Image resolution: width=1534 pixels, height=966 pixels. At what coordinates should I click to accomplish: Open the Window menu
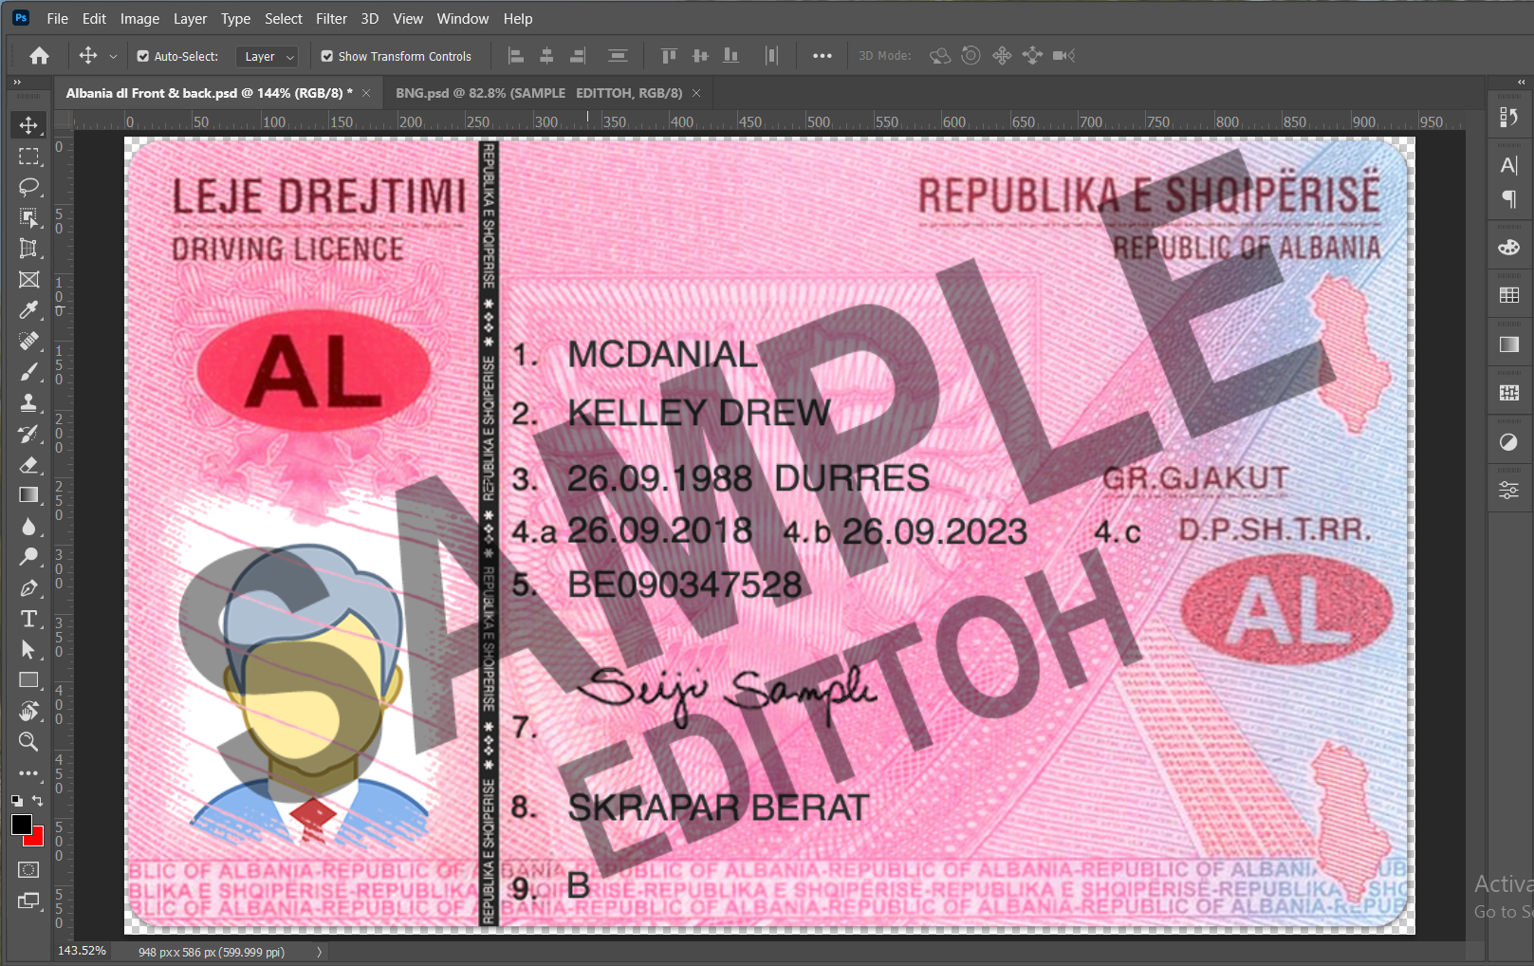(463, 18)
